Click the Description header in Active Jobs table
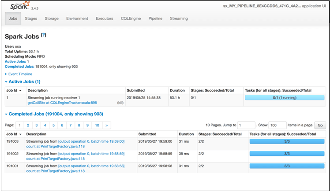 coord(37,91)
